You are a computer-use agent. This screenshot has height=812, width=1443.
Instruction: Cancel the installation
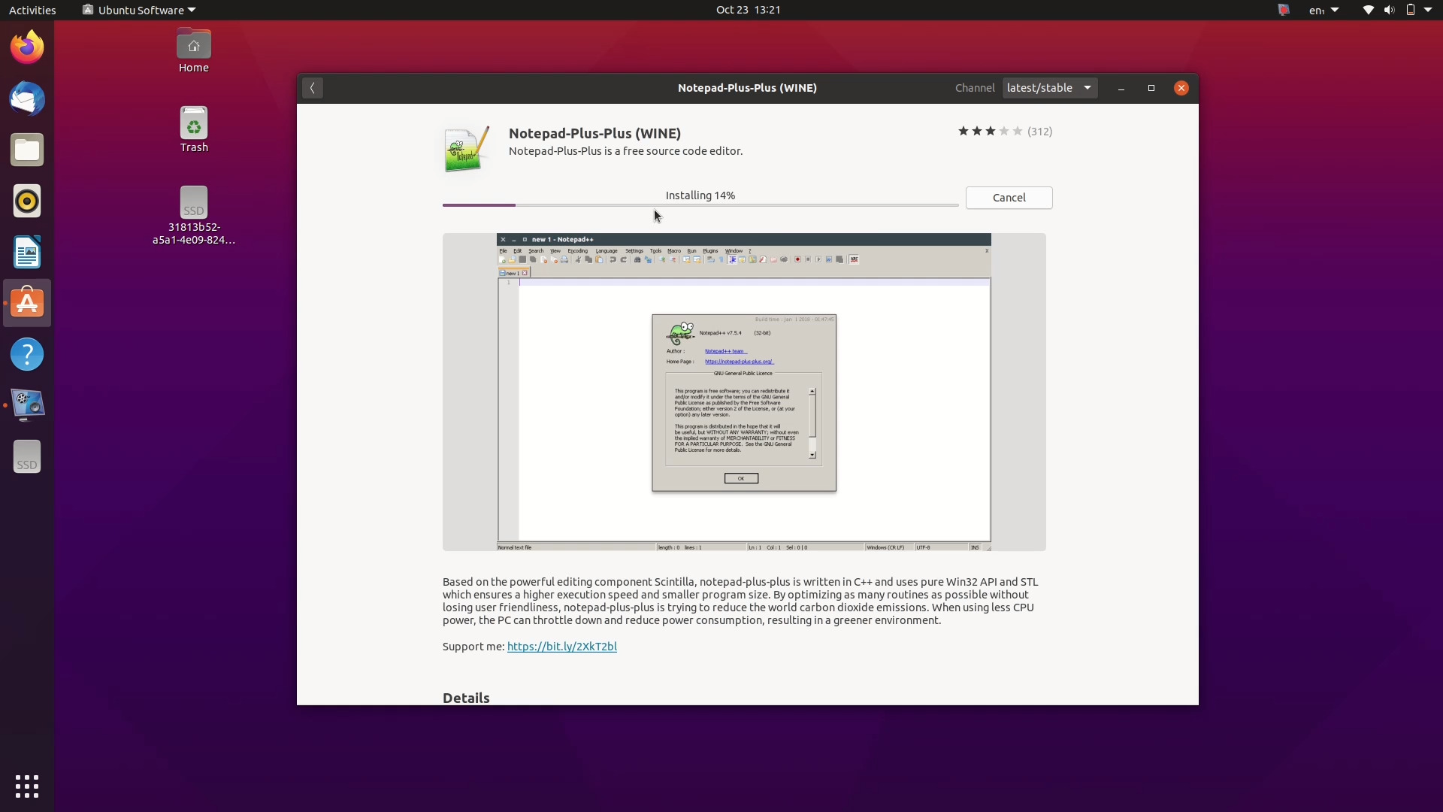point(1009,198)
